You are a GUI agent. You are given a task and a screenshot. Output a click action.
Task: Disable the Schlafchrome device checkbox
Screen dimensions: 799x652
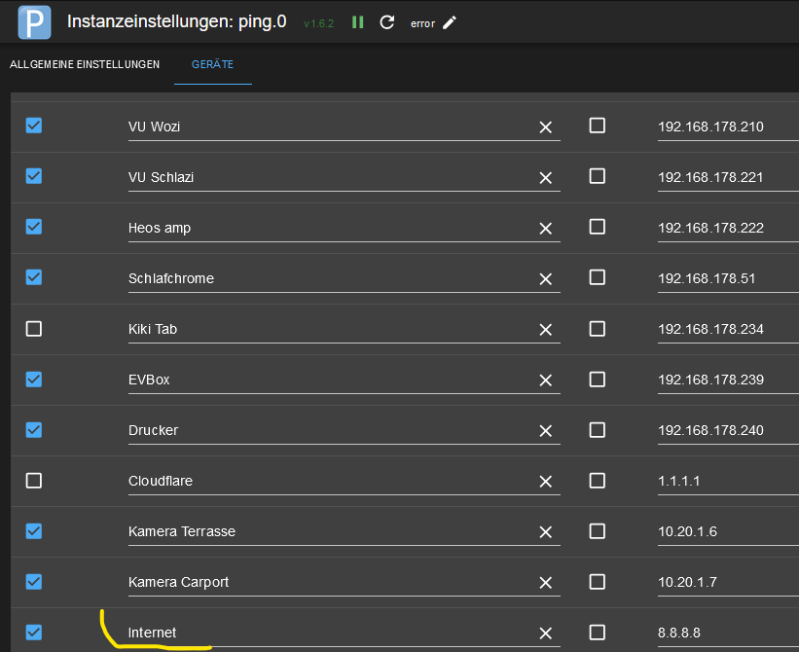(x=34, y=277)
